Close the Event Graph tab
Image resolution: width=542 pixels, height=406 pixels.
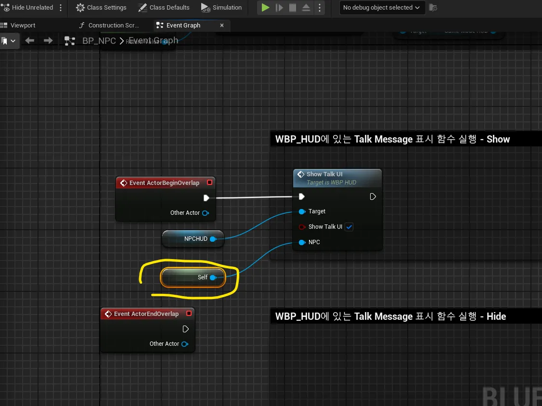coord(222,25)
